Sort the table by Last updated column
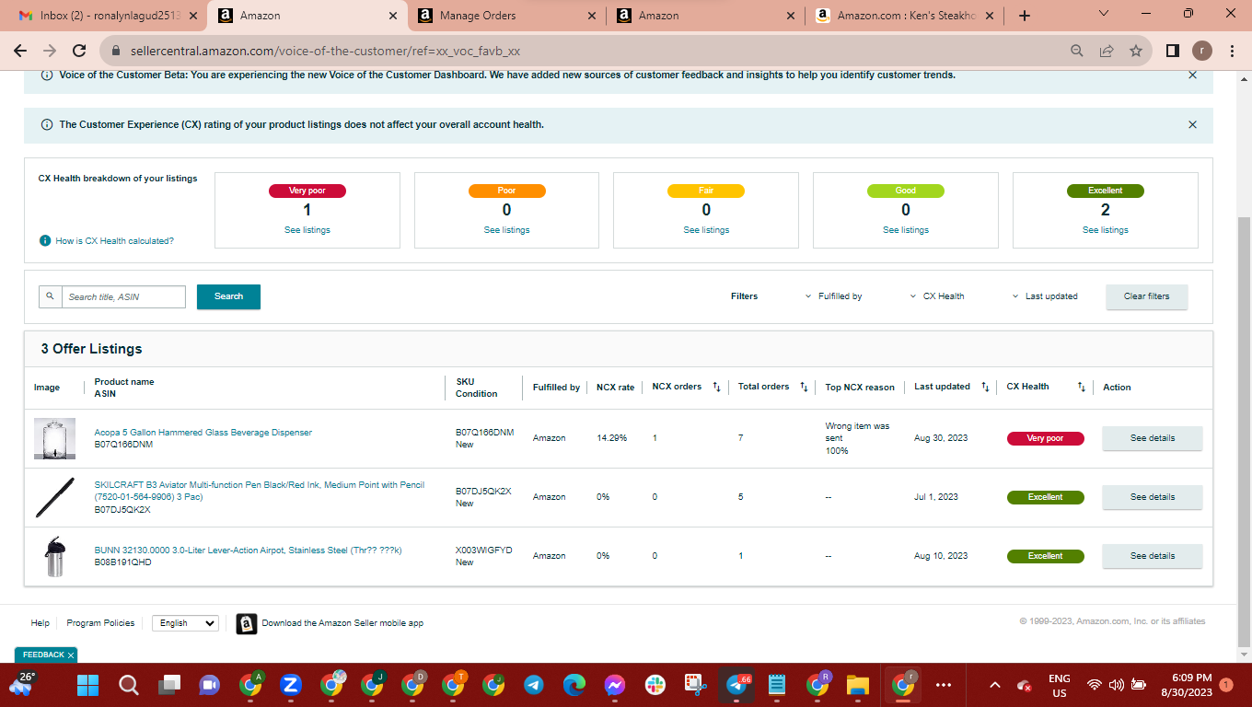This screenshot has width=1252, height=707. 985,387
